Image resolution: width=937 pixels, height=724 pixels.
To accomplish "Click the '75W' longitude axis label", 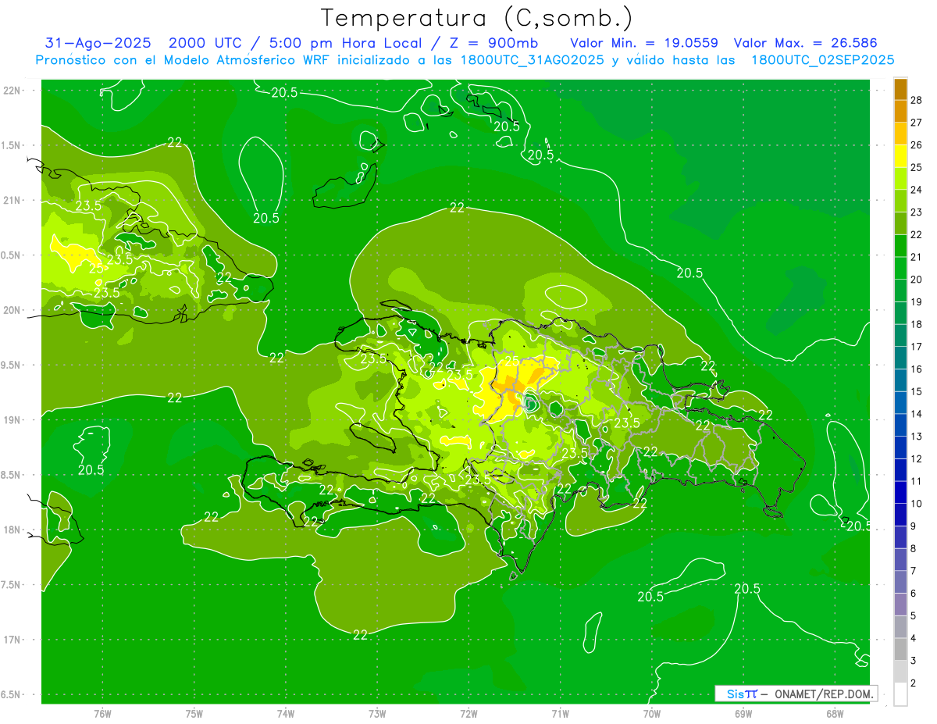I will coord(194,714).
